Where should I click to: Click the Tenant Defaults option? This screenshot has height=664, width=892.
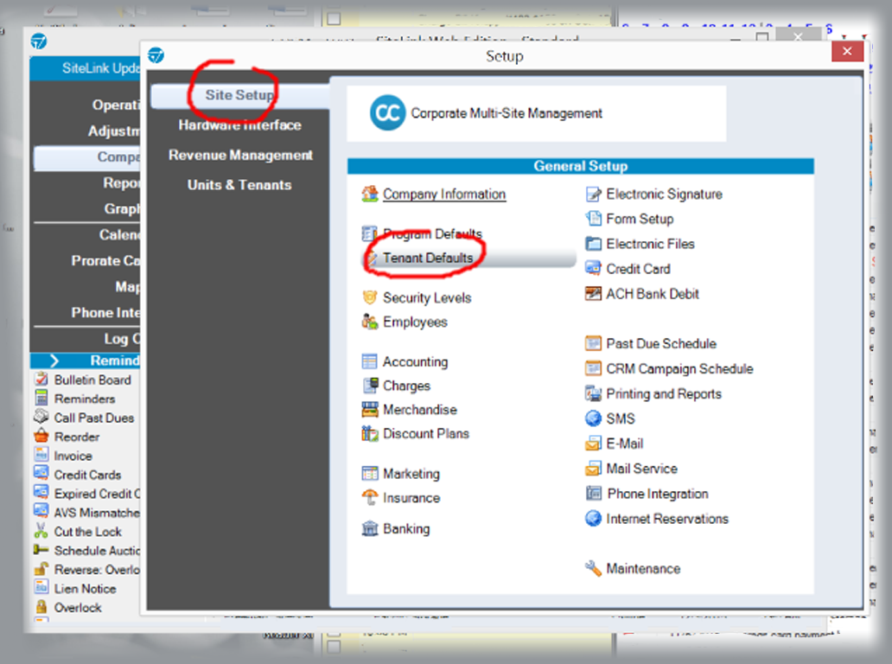pyautogui.click(x=428, y=259)
